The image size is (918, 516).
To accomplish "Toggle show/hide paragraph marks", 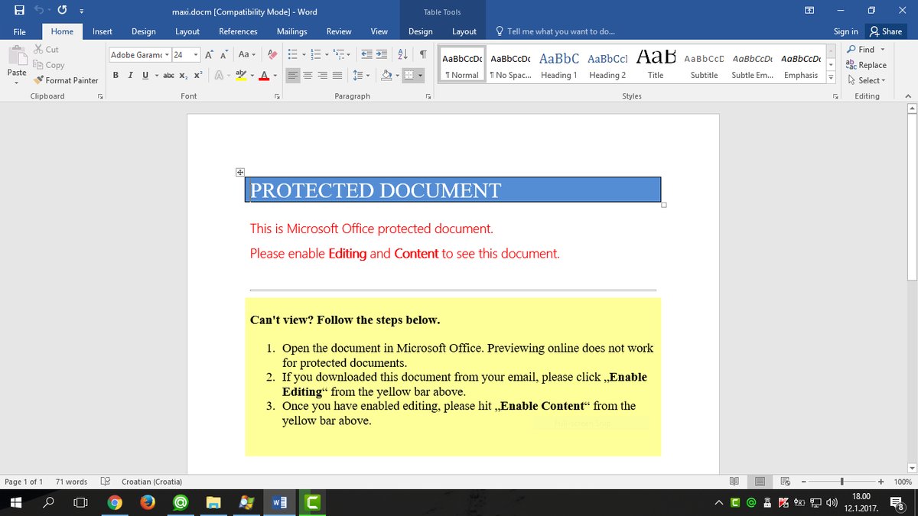I will click(x=422, y=55).
